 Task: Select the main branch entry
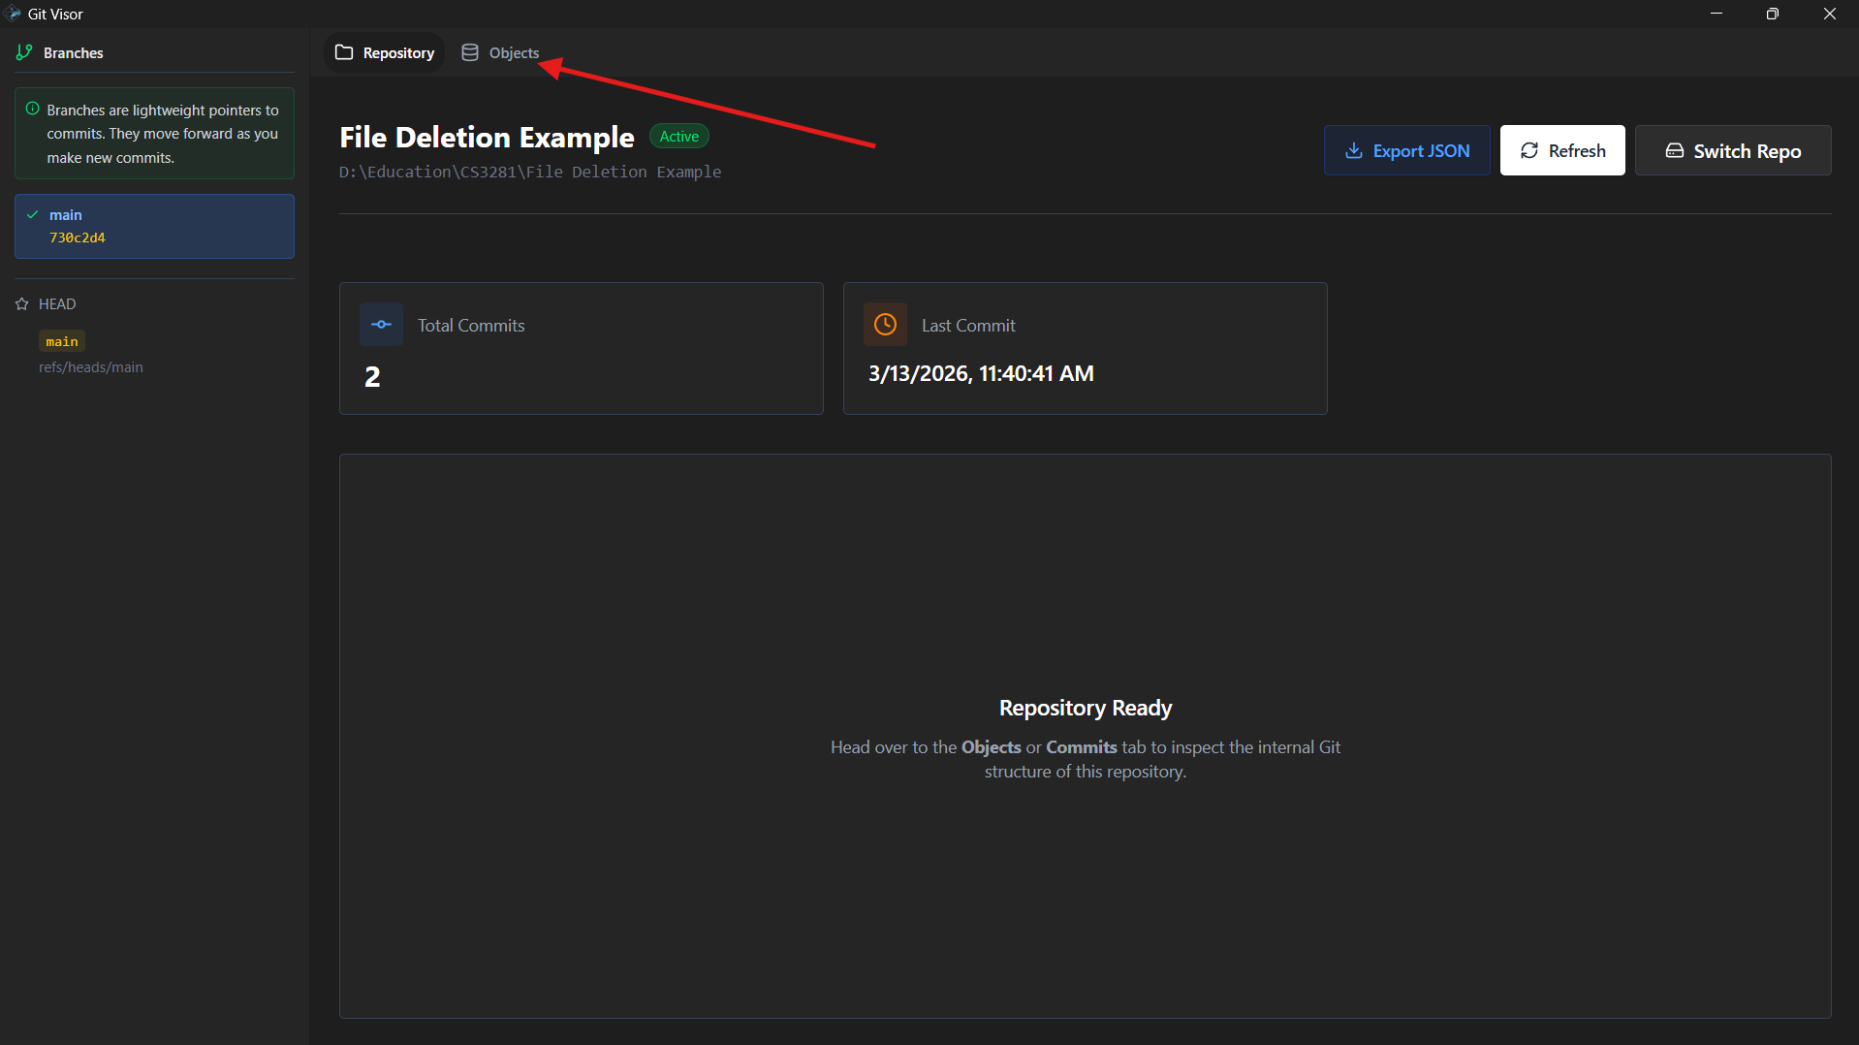(x=154, y=226)
